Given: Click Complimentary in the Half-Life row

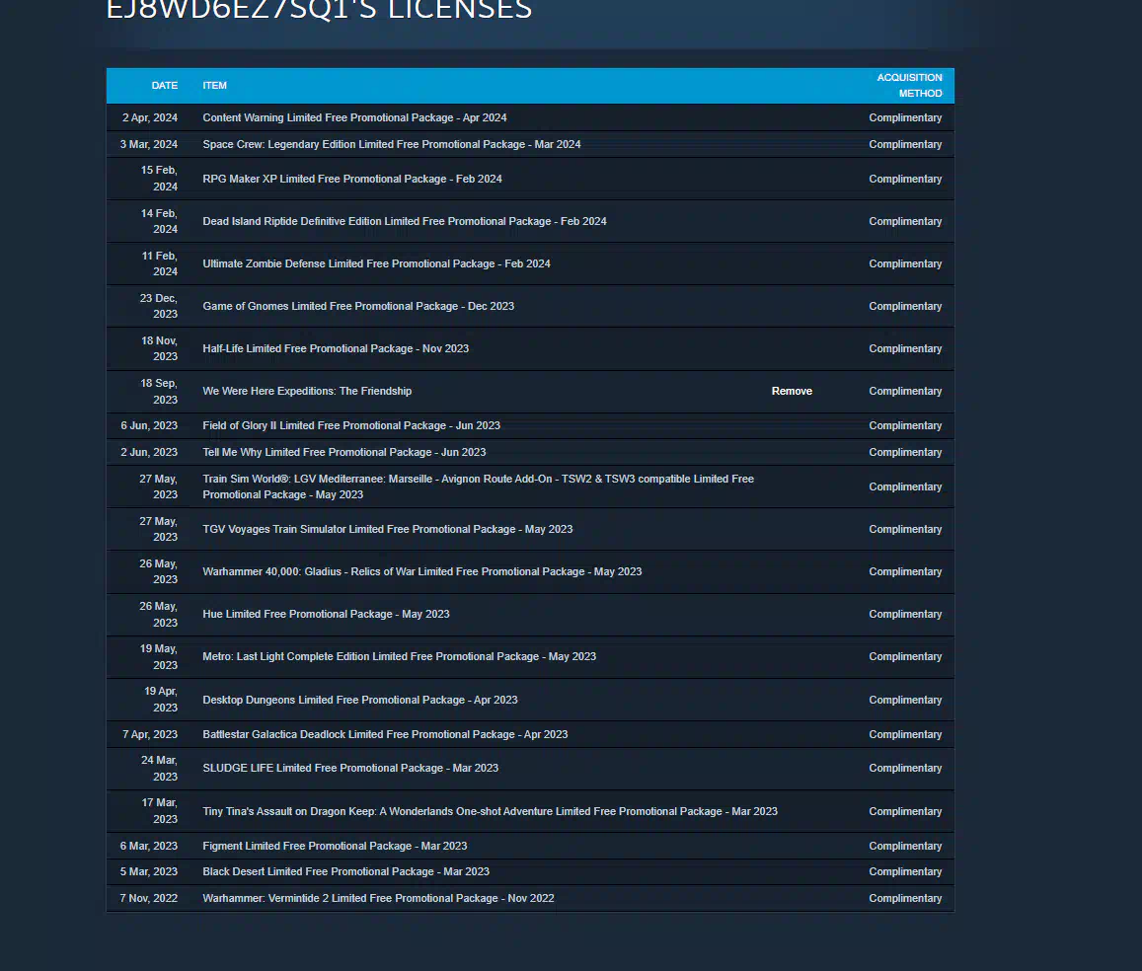Looking at the screenshot, I should (905, 348).
